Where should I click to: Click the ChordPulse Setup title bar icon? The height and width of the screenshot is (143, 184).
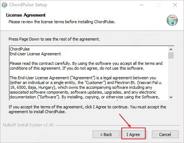4,5
